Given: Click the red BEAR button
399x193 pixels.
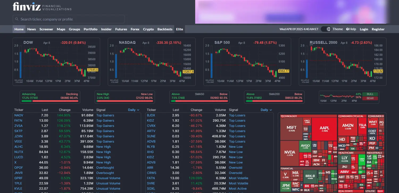Looking at the screenshot, I should (370, 98).
